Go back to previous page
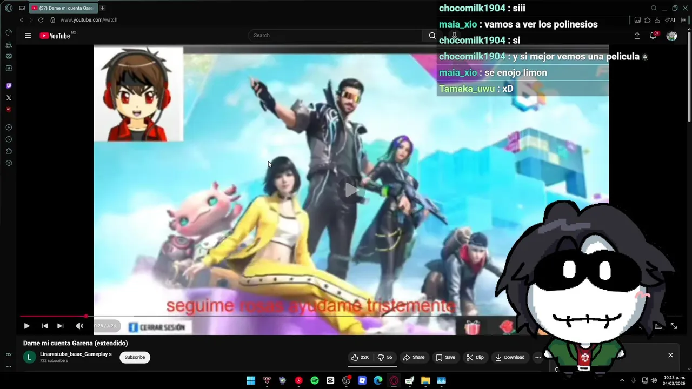This screenshot has width=692, height=389. coord(22,20)
